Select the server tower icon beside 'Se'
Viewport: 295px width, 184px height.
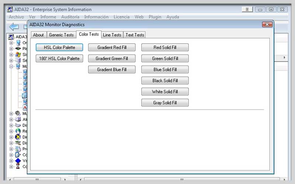coord(18,60)
